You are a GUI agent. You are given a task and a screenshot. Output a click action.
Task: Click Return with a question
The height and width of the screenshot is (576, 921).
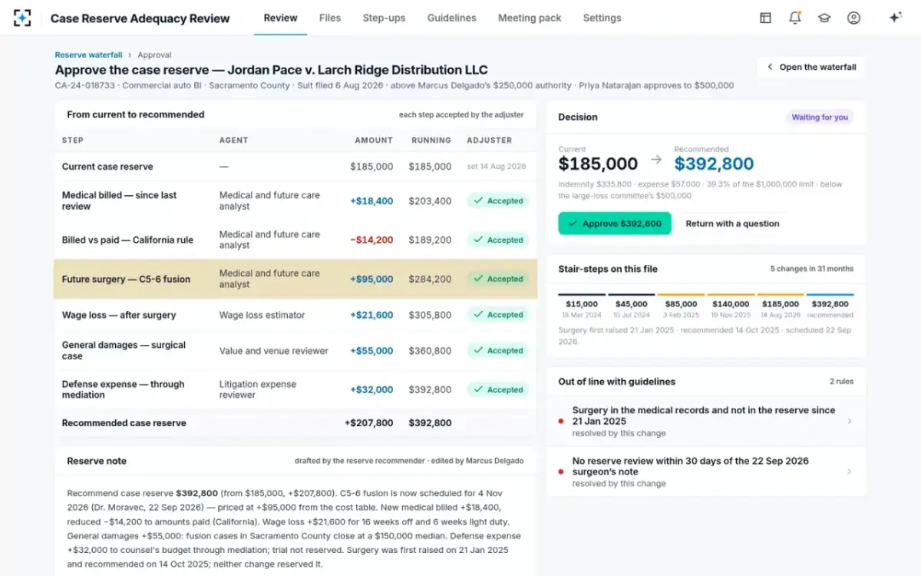pos(732,223)
